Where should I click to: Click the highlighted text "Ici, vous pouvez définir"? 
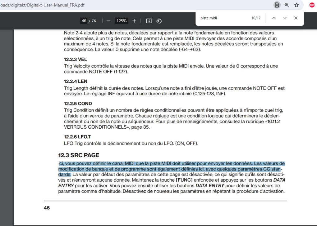82,163
